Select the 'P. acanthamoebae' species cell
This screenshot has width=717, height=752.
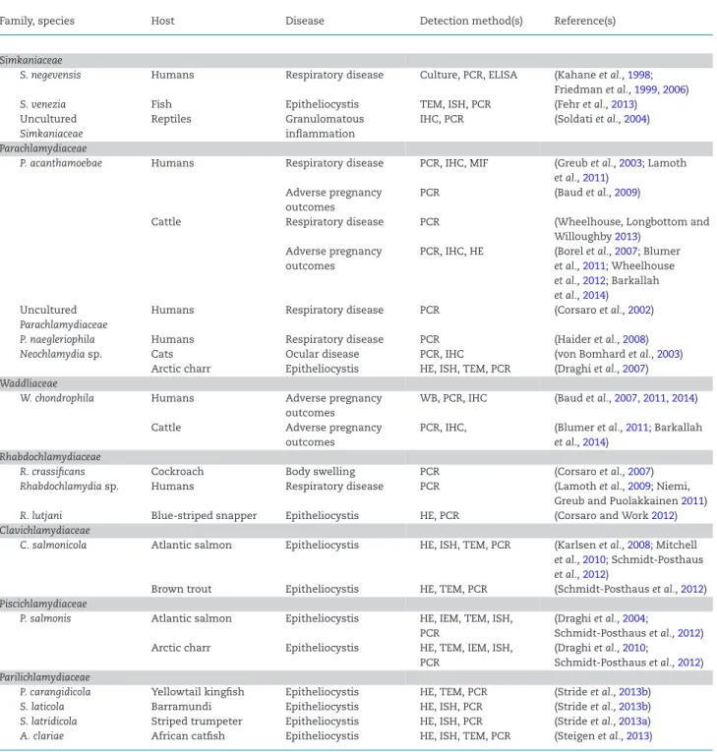[61, 163]
